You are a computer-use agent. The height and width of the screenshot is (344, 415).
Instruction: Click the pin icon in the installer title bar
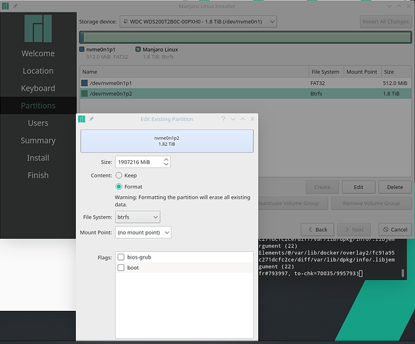pyautogui.click(x=15, y=6)
